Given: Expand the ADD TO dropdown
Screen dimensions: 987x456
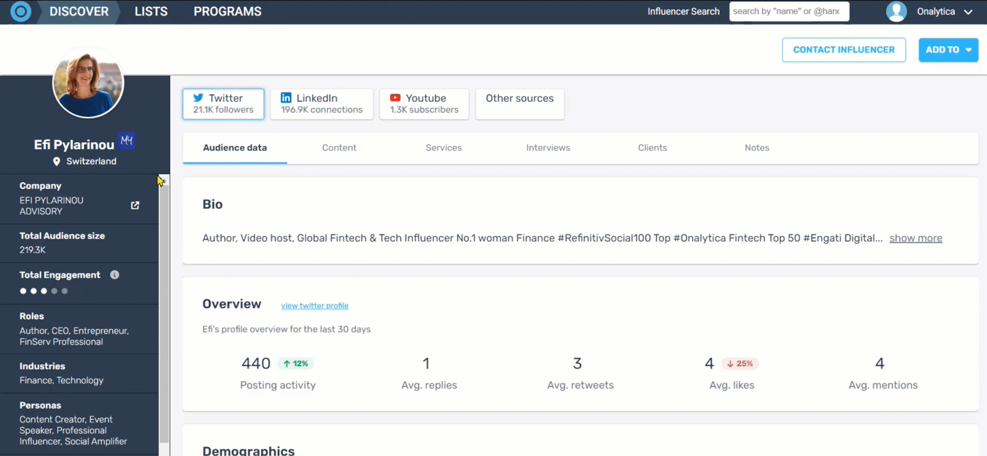Looking at the screenshot, I should tap(948, 50).
